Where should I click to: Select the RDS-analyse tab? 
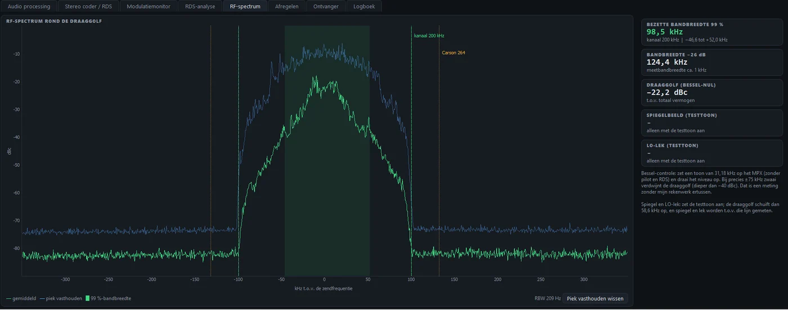pos(200,6)
